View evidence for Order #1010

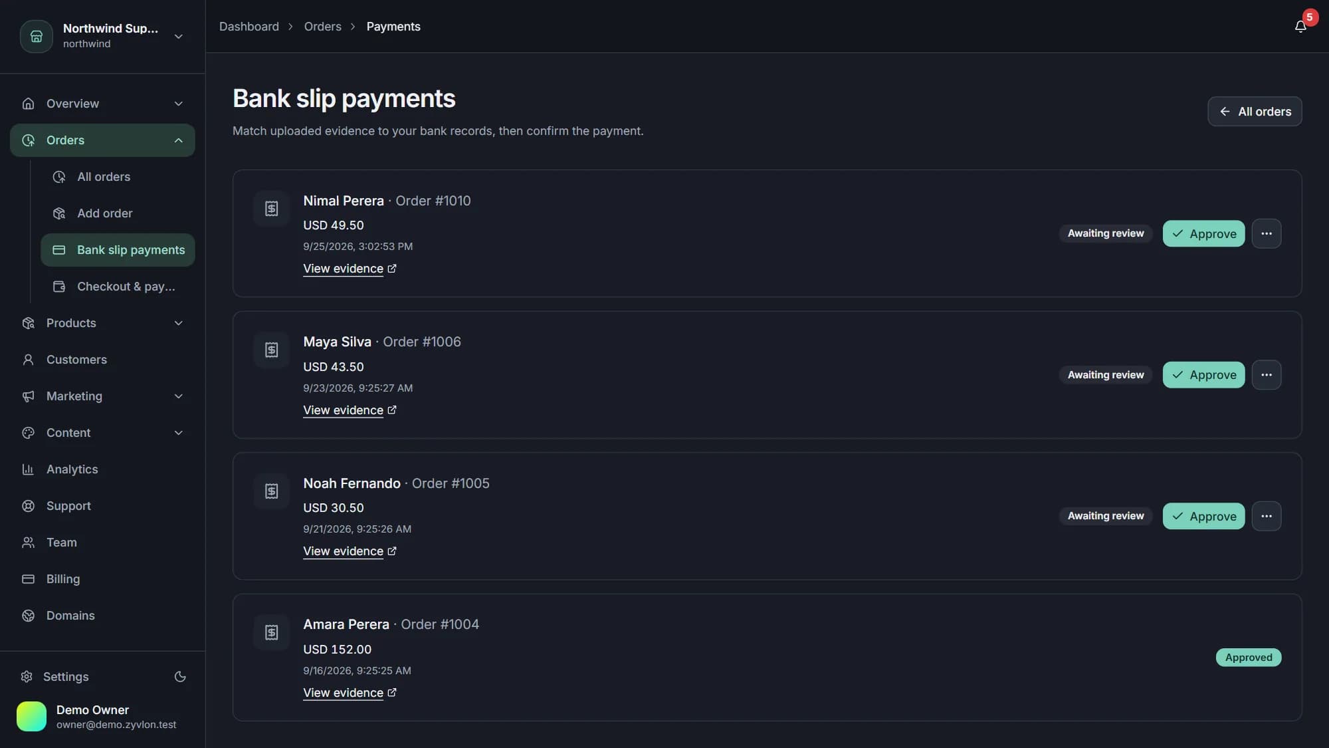coord(350,269)
